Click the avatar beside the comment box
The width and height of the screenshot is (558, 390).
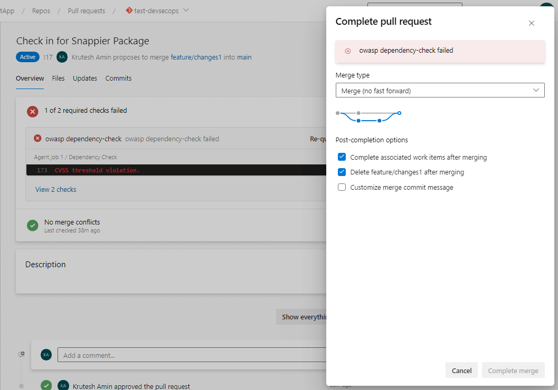[x=46, y=355]
